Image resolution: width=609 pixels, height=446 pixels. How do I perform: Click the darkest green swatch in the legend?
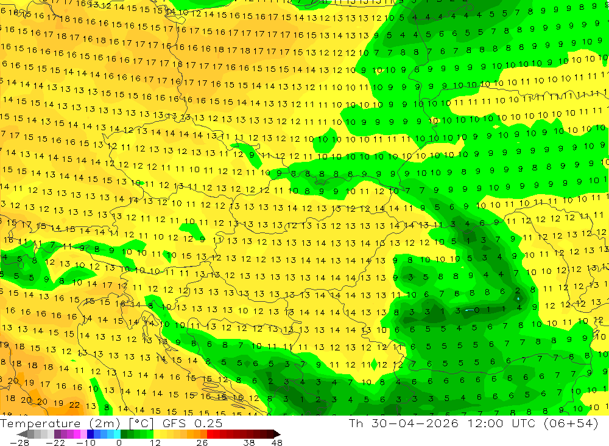click(124, 434)
